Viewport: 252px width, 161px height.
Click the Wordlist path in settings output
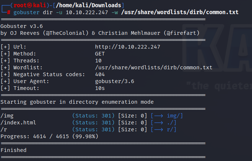tap(153, 67)
